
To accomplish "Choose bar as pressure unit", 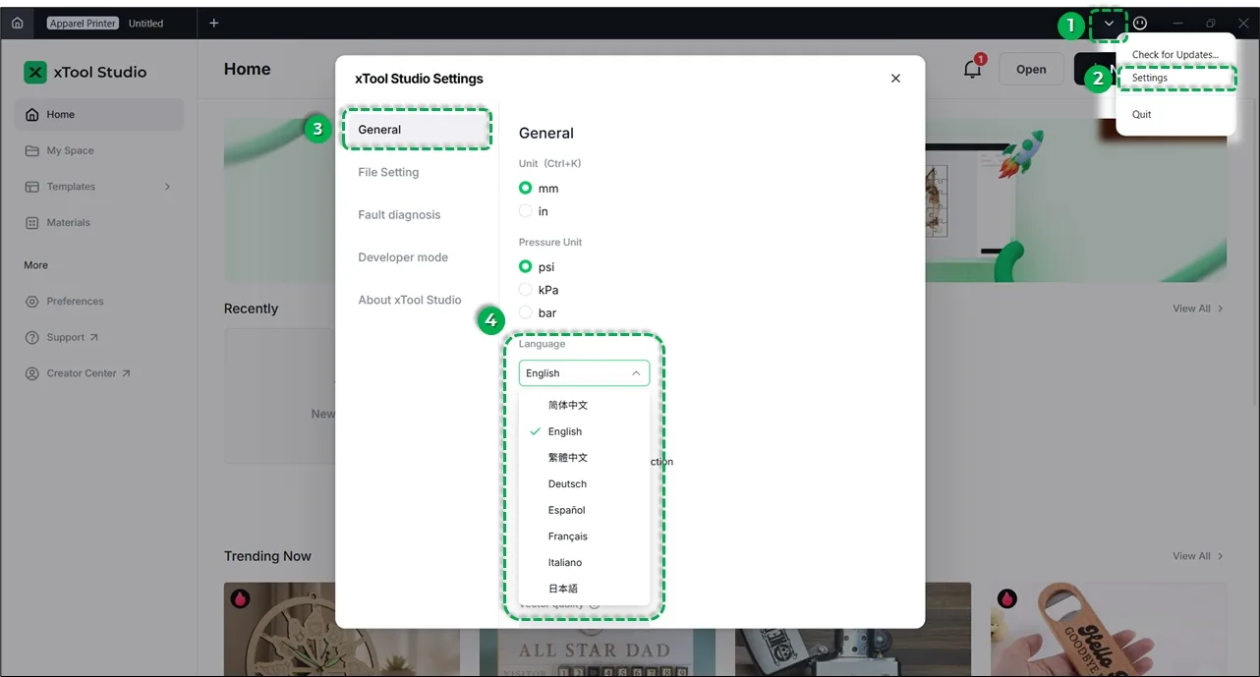I will click(x=526, y=312).
